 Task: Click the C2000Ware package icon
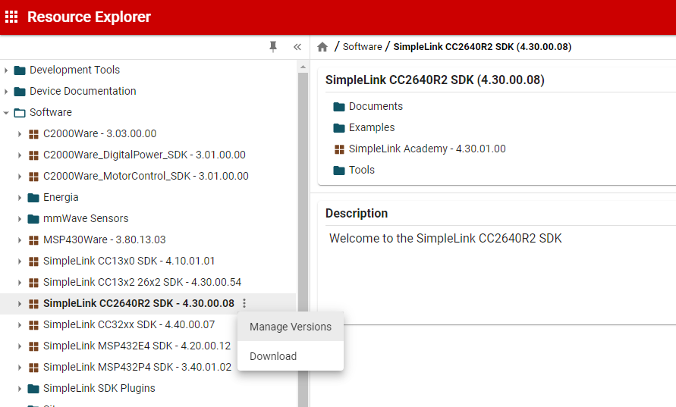(x=33, y=134)
